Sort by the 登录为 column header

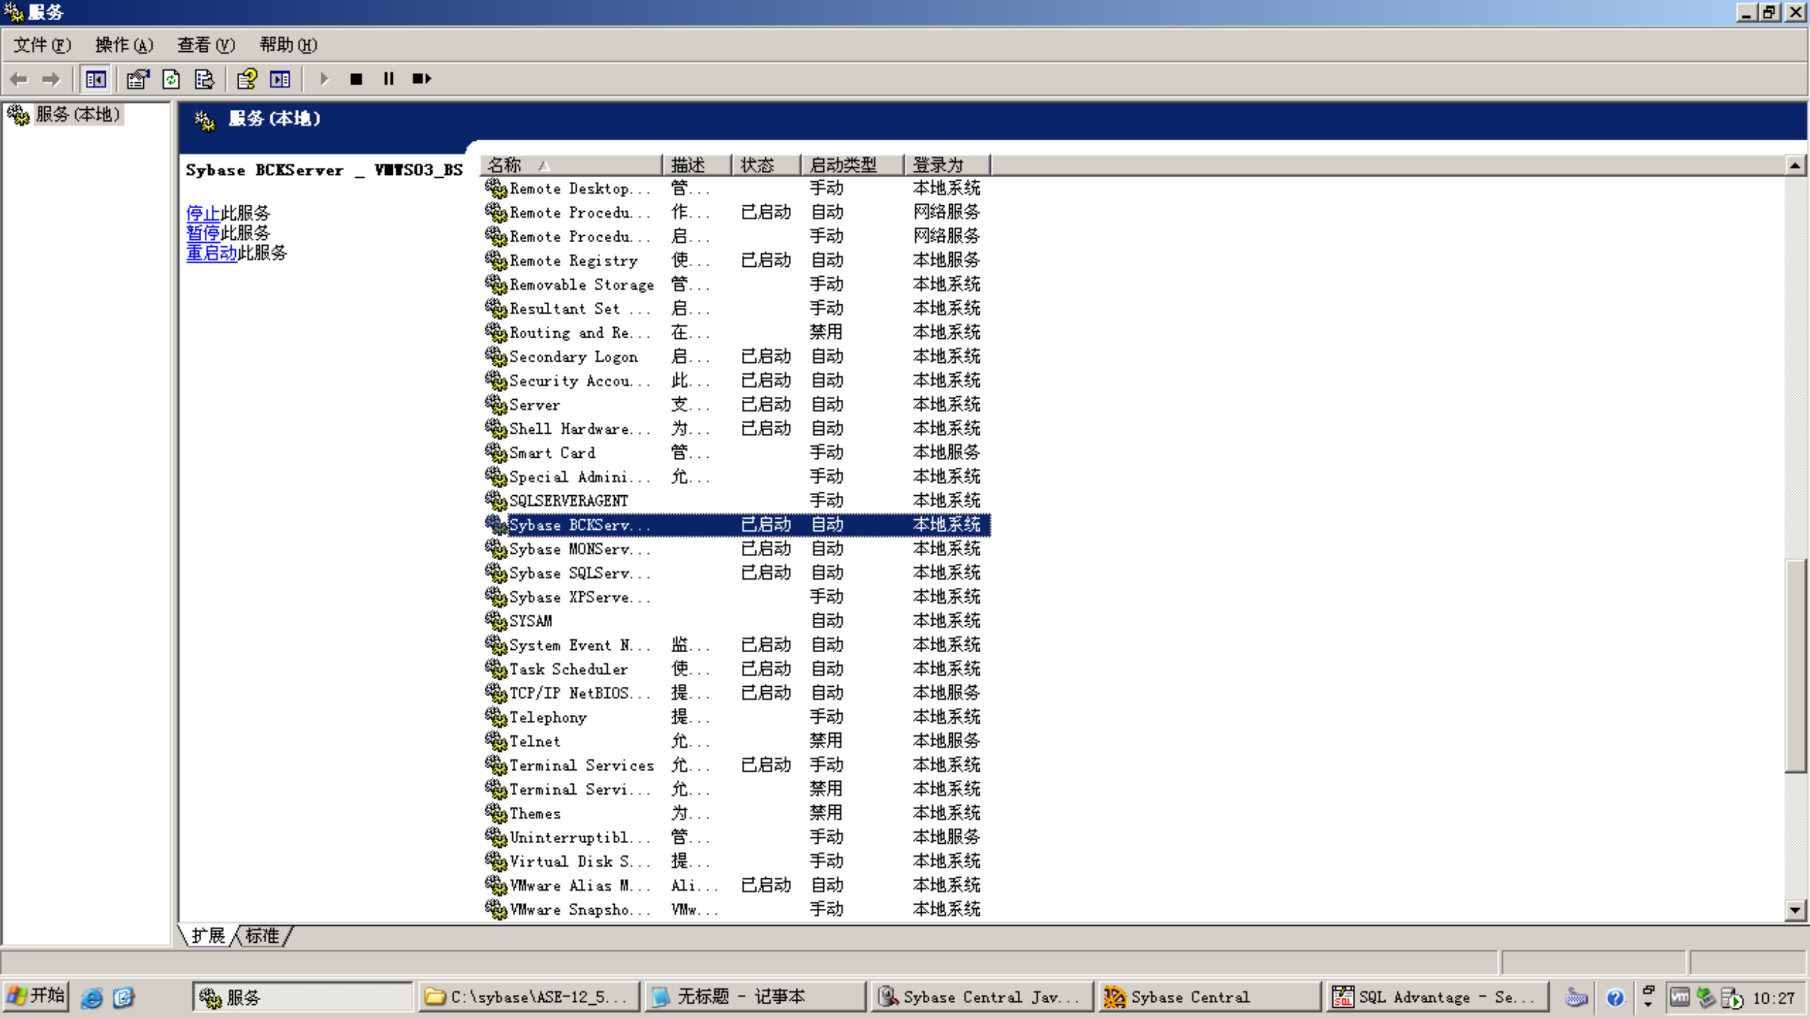[x=947, y=165]
